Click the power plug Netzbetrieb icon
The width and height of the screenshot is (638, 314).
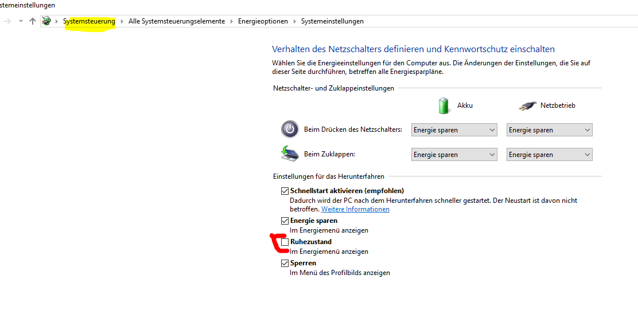tap(528, 106)
